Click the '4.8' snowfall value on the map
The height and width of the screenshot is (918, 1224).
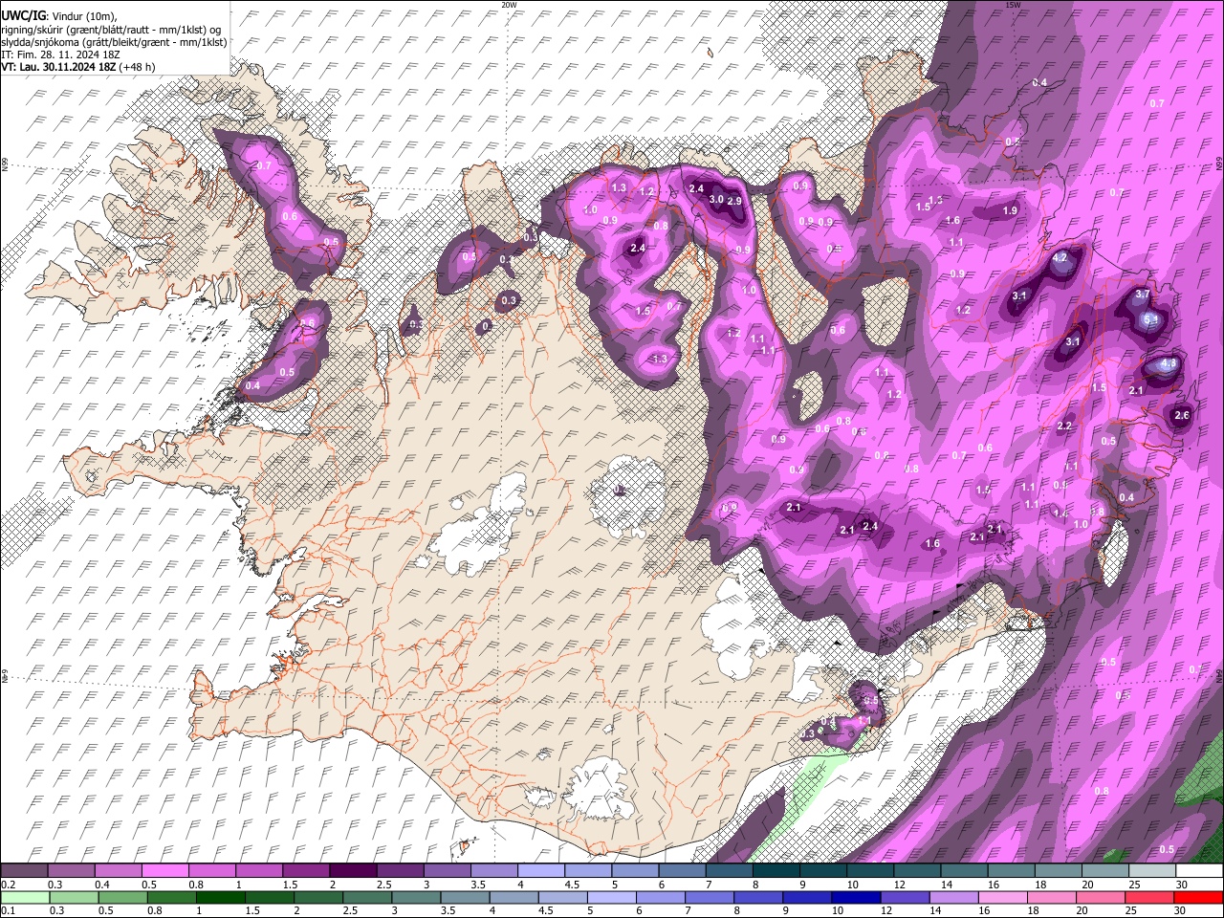[1168, 364]
